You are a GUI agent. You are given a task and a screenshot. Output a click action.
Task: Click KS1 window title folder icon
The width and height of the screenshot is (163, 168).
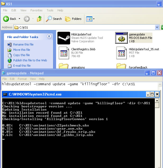click(3, 4)
